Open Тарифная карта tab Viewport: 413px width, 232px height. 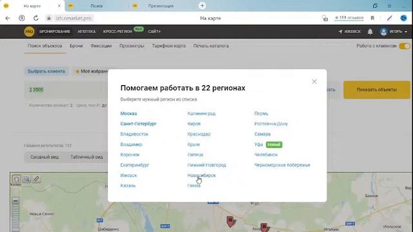point(168,46)
